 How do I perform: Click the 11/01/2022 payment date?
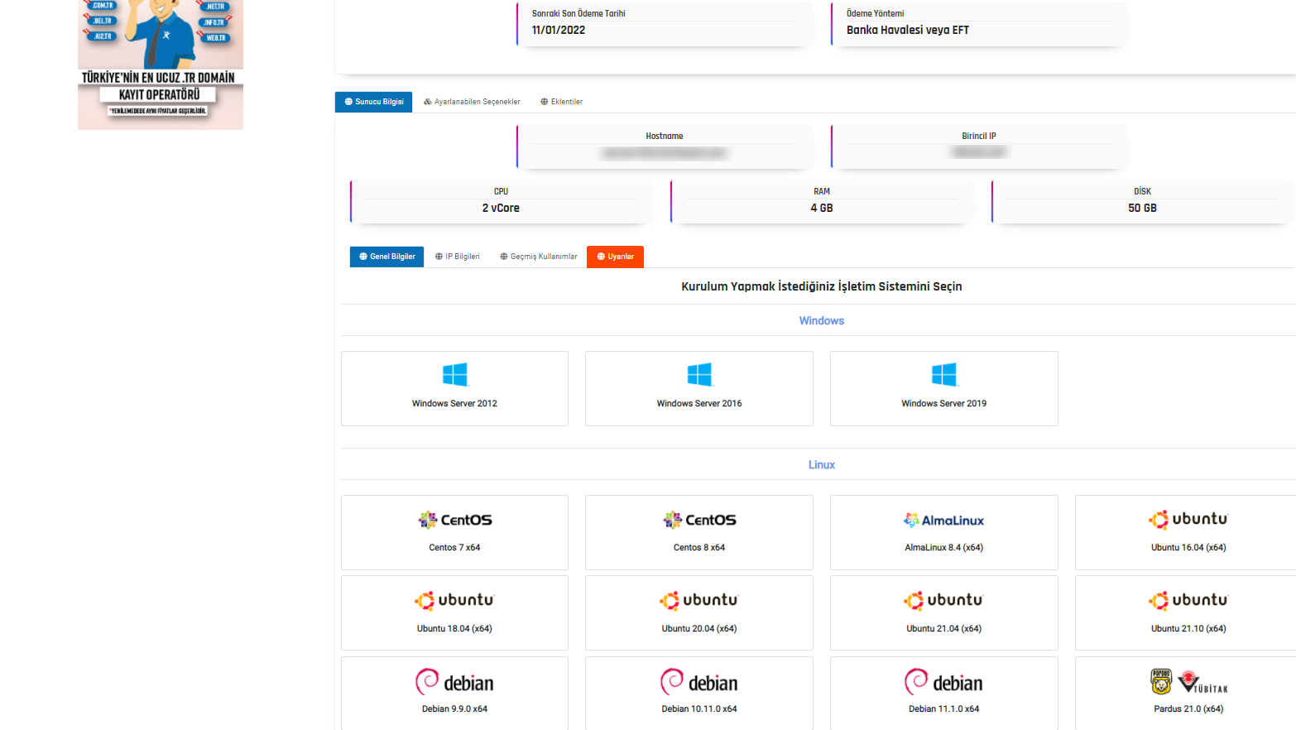pos(559,31)
